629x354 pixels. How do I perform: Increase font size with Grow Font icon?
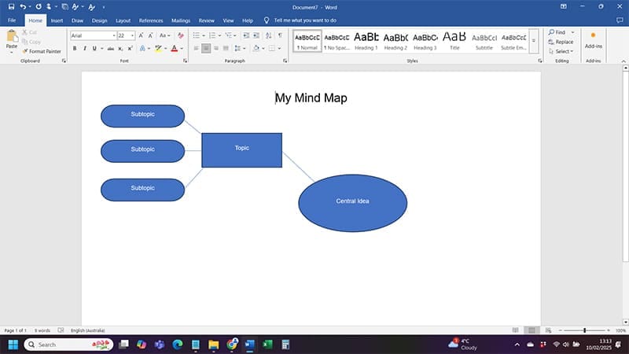142,35
